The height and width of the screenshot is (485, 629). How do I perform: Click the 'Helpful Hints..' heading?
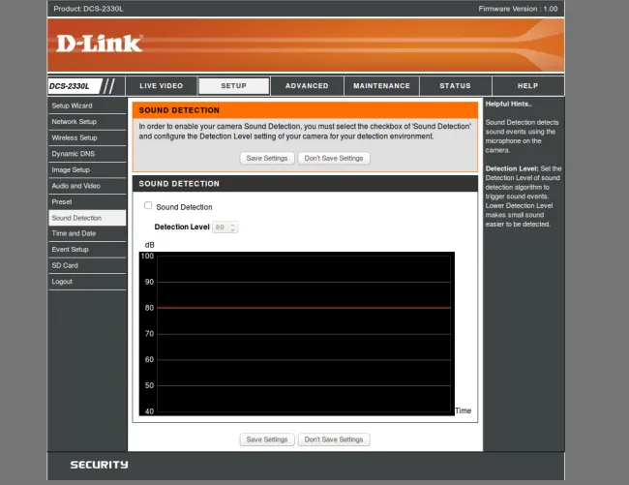508,104
